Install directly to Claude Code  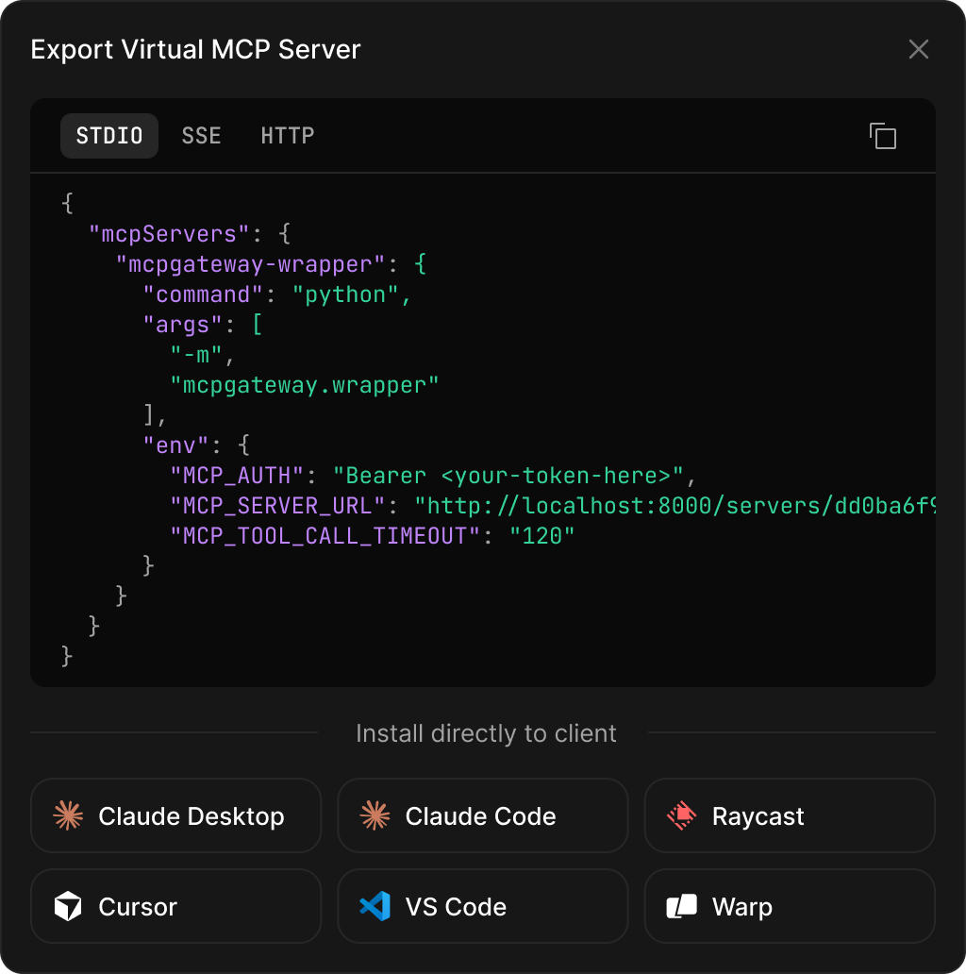point(482,815)
